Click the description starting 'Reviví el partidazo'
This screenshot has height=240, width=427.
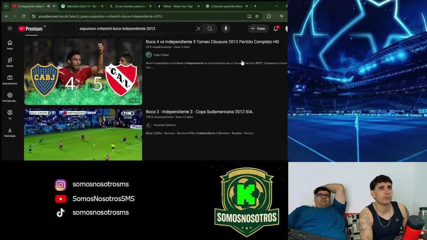216,65
